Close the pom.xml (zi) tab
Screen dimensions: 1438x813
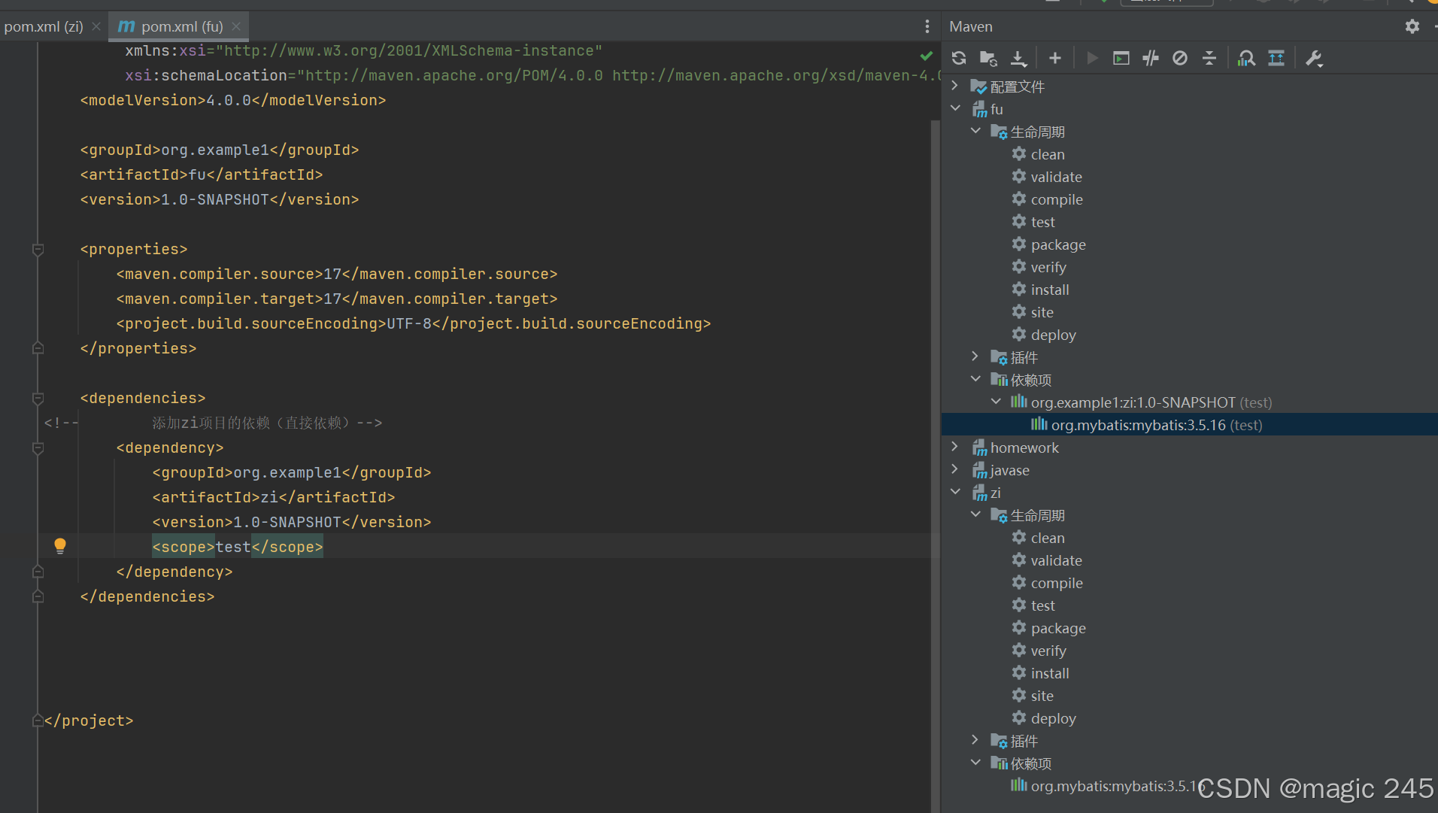96,26
